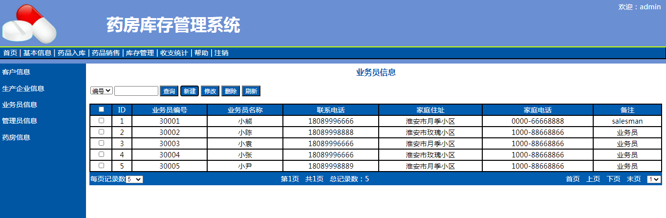Go to 首页 in the pagination bar
The width and height of the screenshot is (666, 218).
click(573, 179)
